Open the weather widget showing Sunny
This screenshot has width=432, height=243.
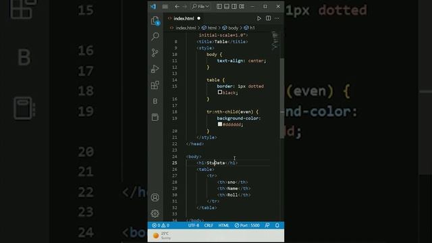(x=162, y=236)
